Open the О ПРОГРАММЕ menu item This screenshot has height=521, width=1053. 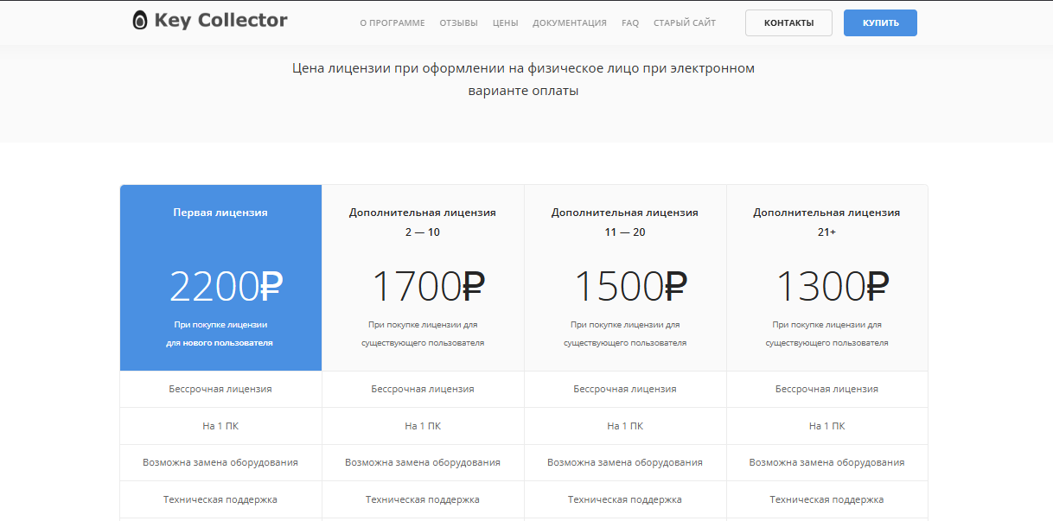(392, 23)
